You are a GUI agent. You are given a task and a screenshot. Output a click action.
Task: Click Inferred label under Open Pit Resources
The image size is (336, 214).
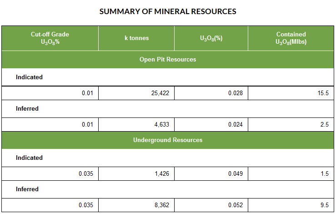(x=27, y=109)
